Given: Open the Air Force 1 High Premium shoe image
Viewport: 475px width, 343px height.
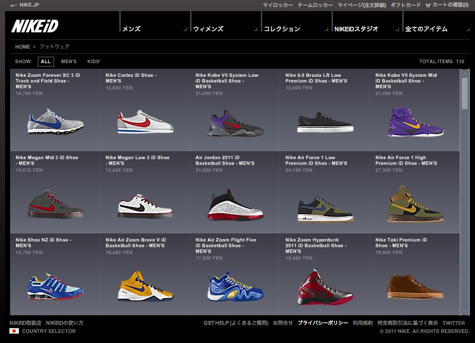Looking at the screenshot, I should [x=415, y=205].
